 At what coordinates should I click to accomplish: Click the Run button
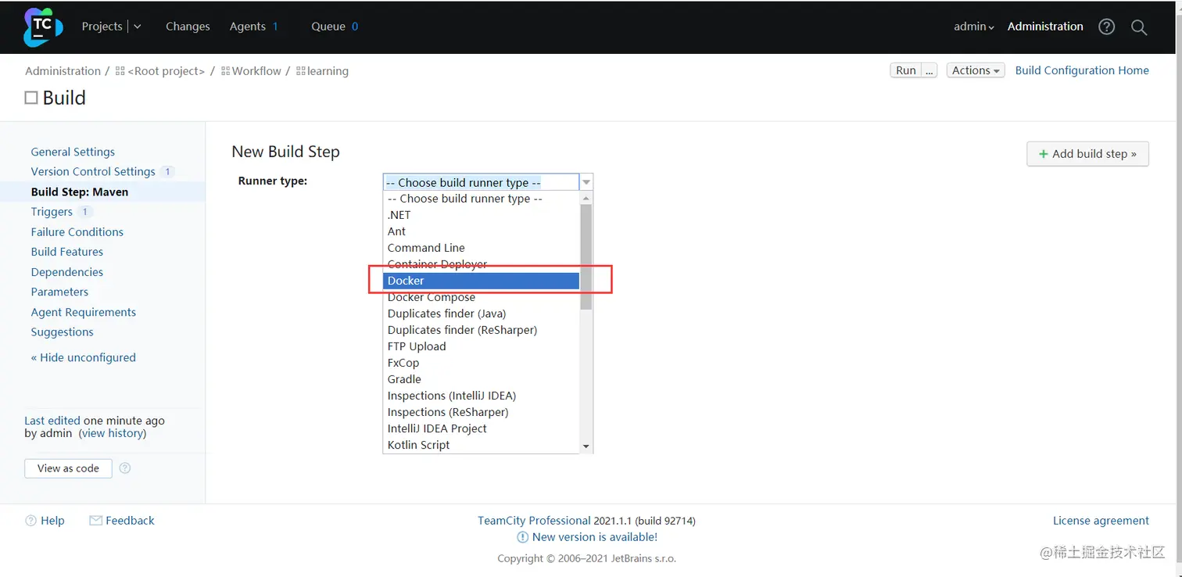click(906, 70)
